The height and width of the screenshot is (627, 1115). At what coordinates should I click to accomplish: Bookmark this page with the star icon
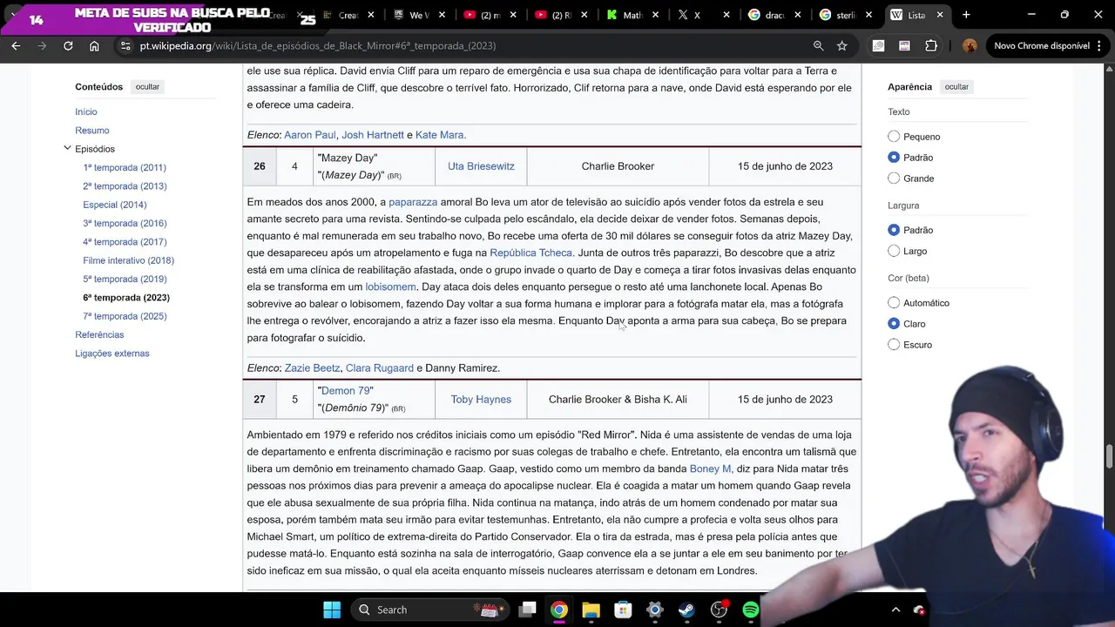click(841, 45)
